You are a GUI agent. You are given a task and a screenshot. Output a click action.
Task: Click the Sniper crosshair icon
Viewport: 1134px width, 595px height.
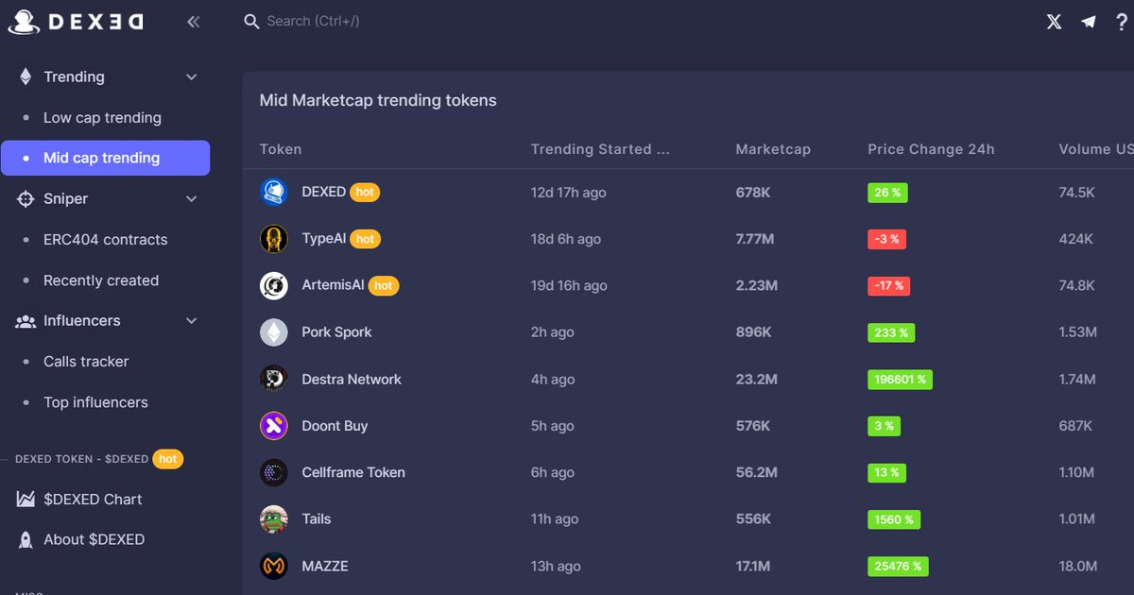click(x=26, y=199)
